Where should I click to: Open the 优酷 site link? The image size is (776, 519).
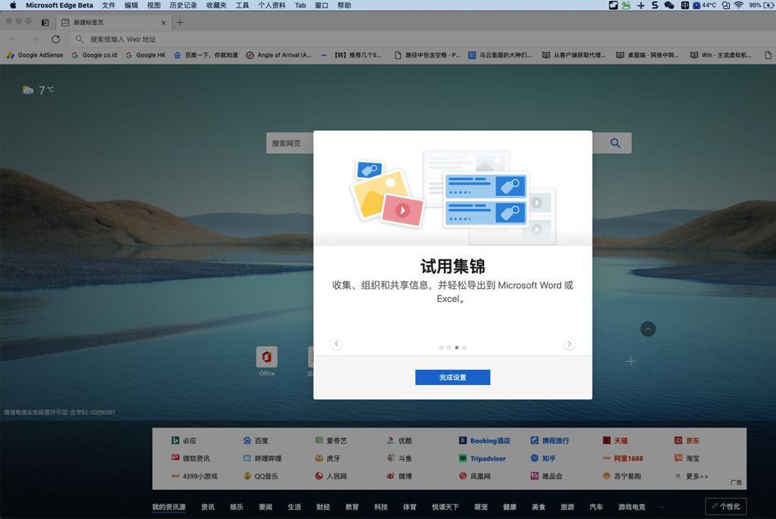point(399,440)
